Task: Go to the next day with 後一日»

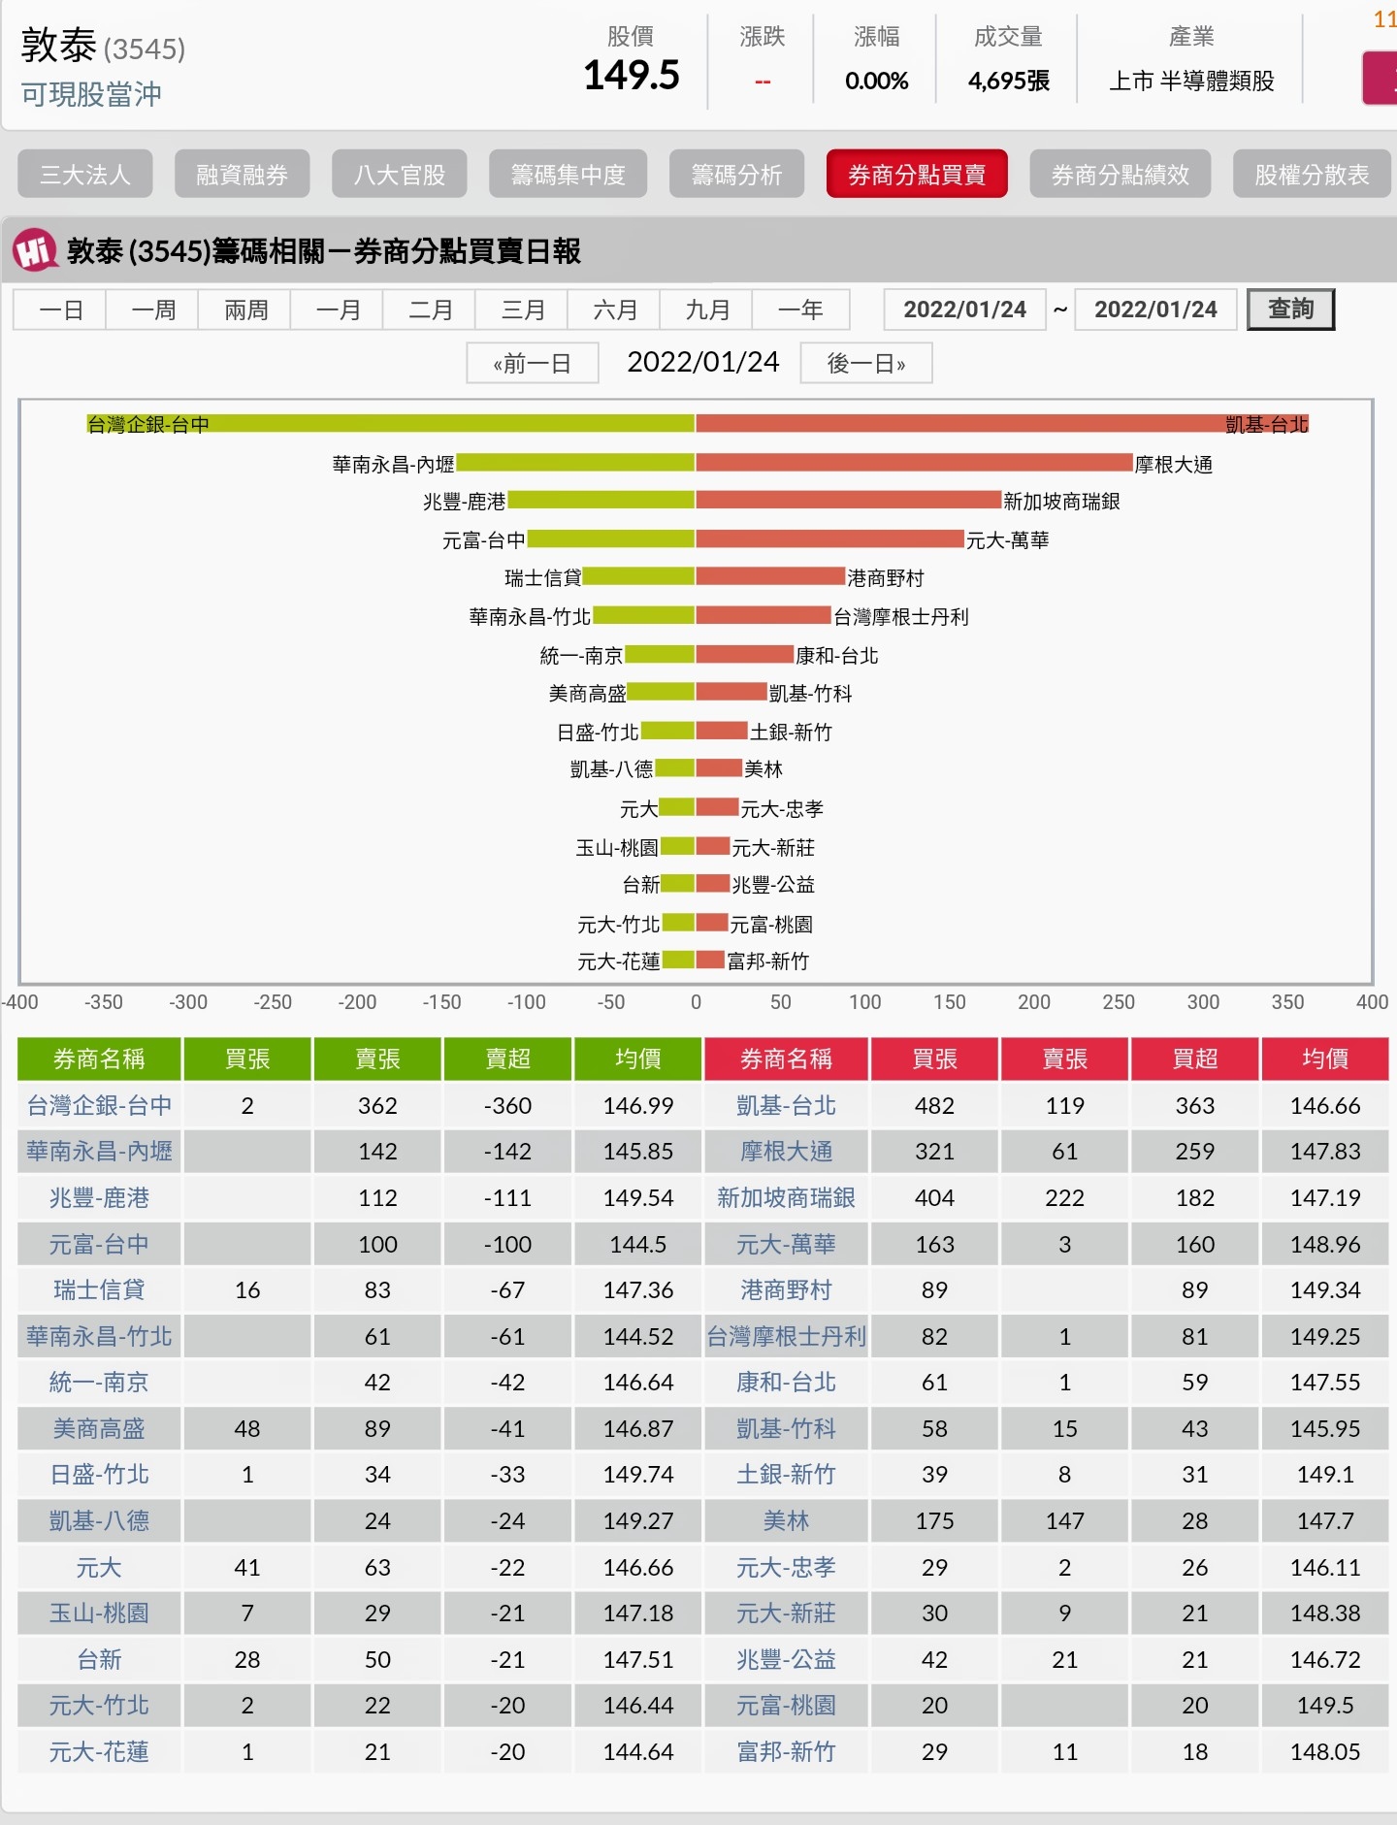Action: pyautogui.click(x=866, y=364)
